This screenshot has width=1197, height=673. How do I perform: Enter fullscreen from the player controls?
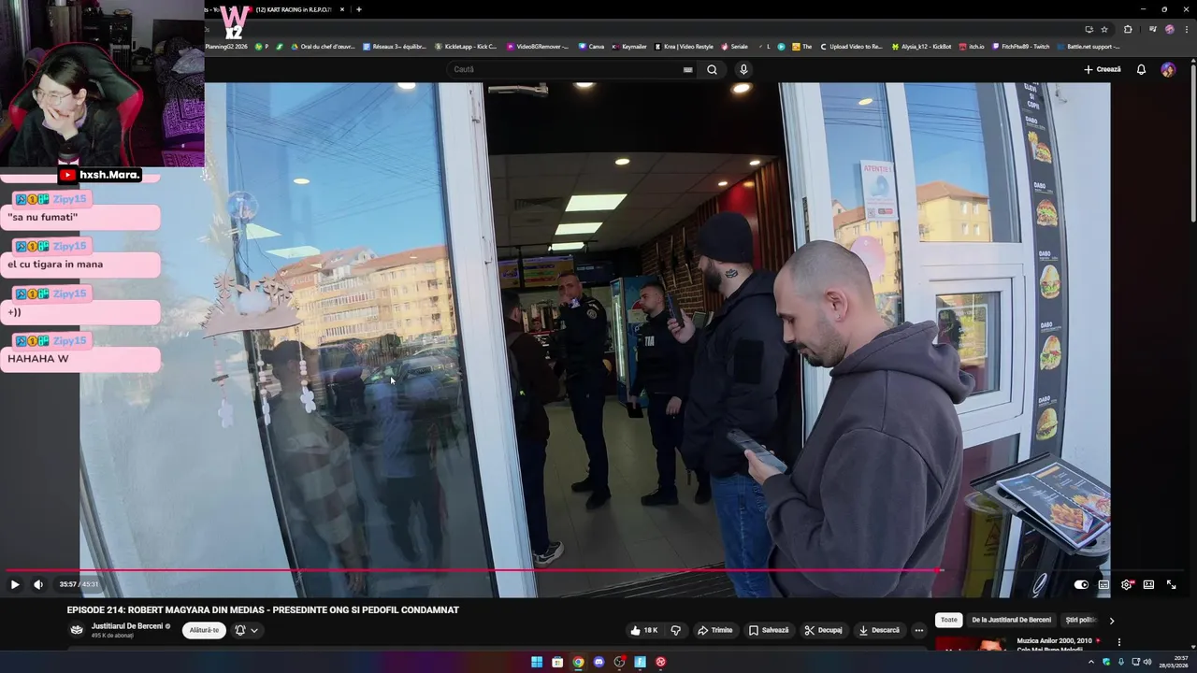(1171, 584)
